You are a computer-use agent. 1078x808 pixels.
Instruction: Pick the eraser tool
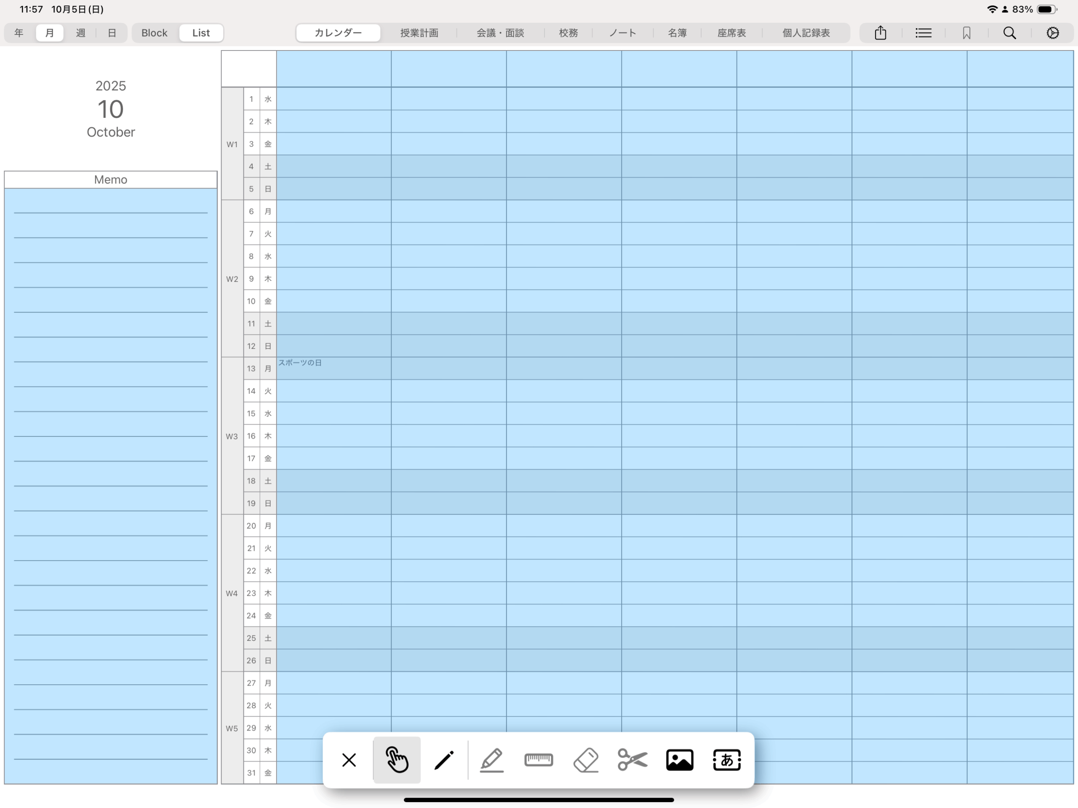pos(586,759)
